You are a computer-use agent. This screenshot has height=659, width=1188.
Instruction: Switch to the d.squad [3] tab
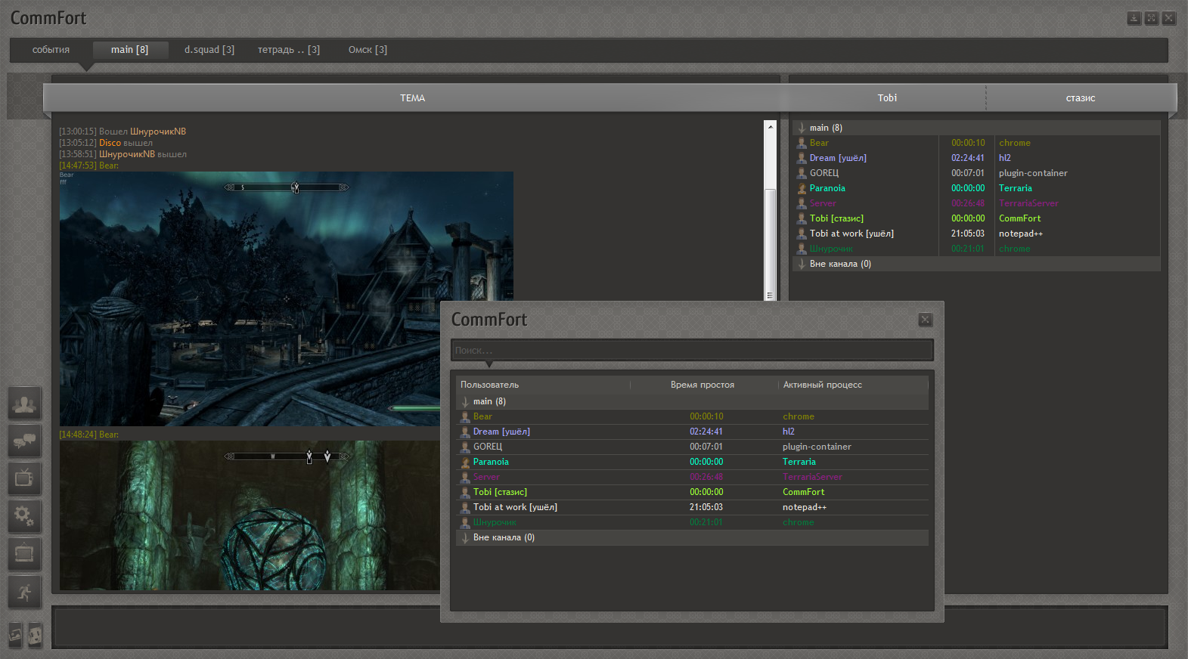(209, 50)
